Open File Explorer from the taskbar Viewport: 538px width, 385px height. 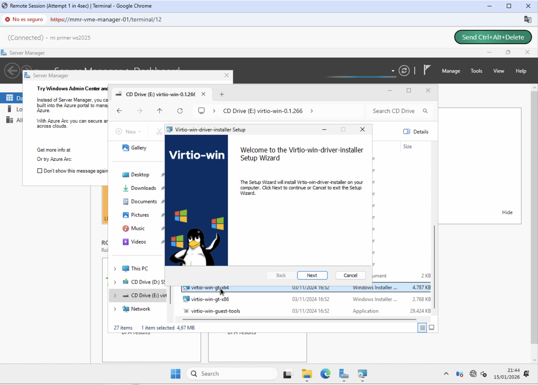click(x=307, y=375)
